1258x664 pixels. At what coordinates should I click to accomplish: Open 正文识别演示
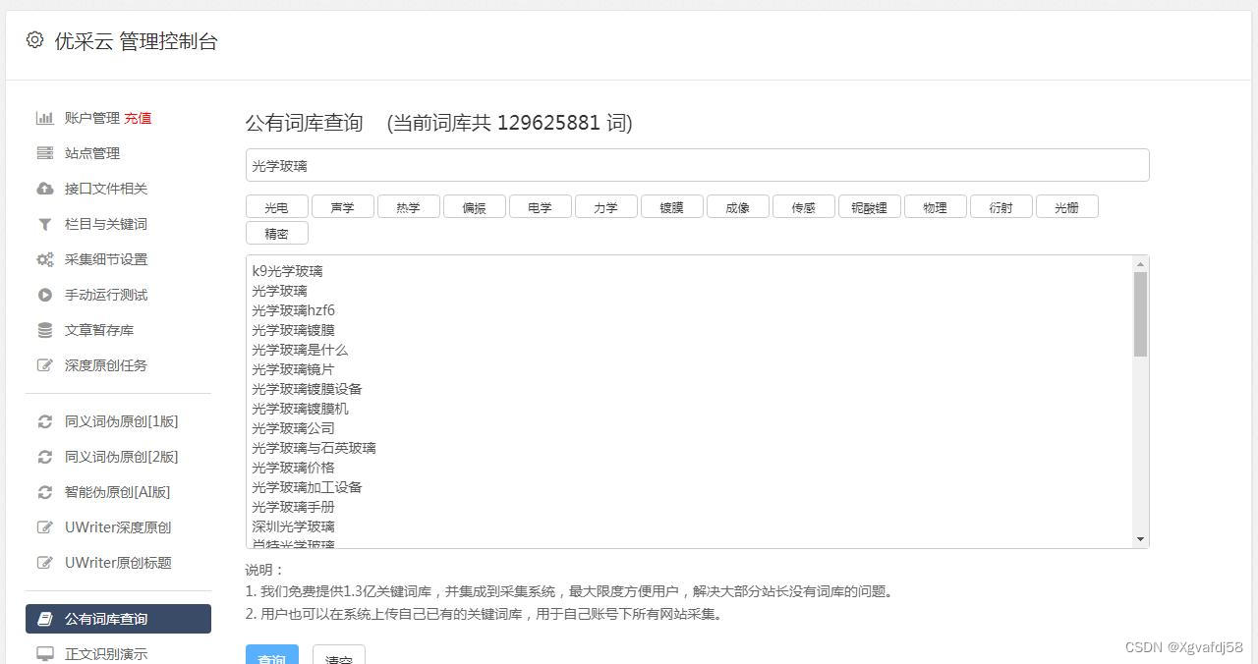106,654
